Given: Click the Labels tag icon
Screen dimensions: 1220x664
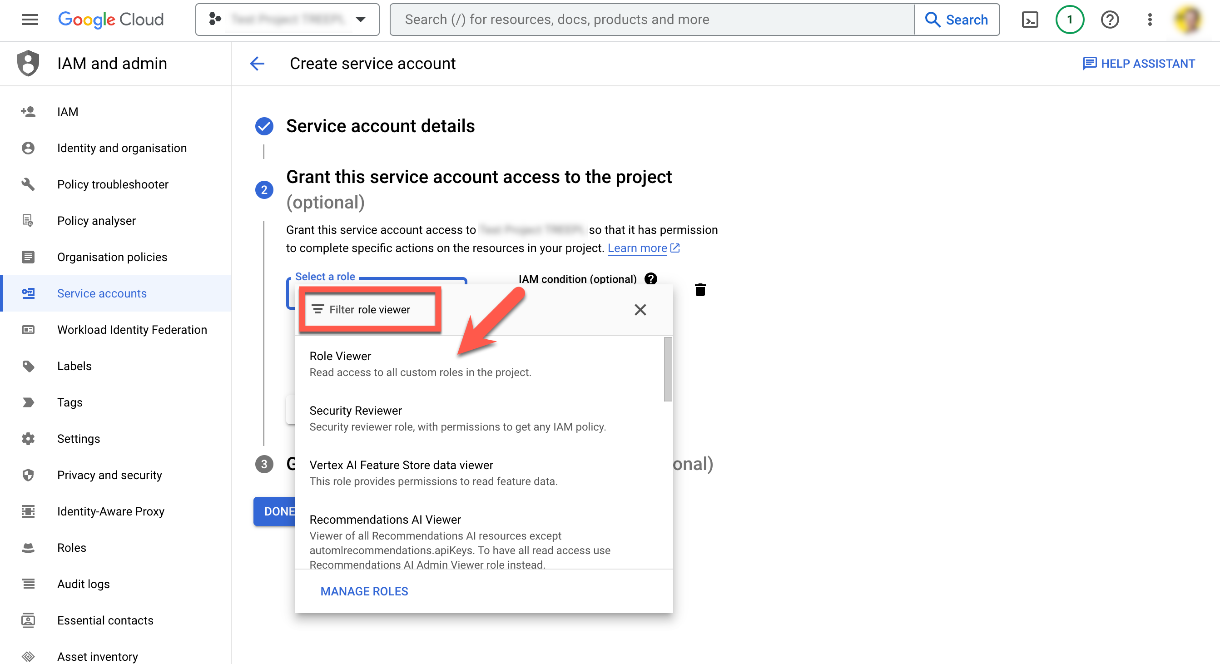Looking at the screenshot, I should pos(28,366).
